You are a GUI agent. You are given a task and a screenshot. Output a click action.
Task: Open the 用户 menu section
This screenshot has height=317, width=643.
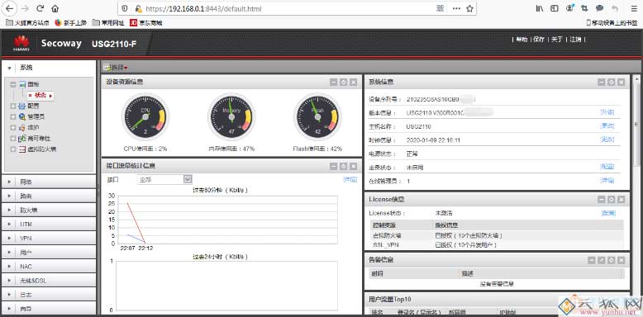click(49, 253)
